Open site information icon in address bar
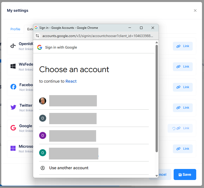Viewport: 204px width, 188px height. click(x=37, y=36)
